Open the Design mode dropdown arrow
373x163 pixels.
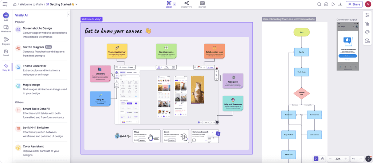[174, 4]
